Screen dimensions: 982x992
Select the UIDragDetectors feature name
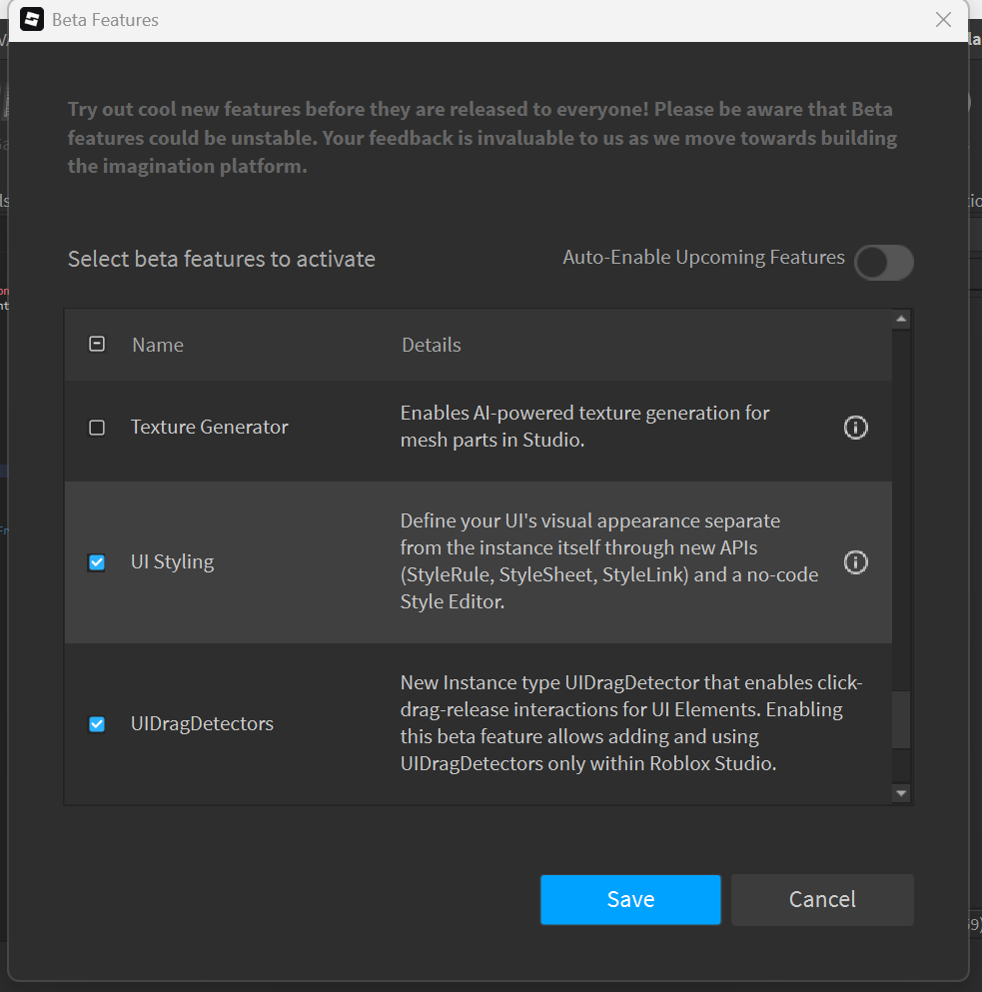(x=202, y=723)
